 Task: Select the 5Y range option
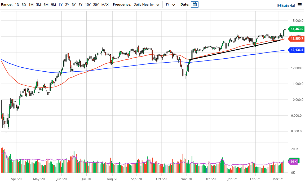[80, 5]
